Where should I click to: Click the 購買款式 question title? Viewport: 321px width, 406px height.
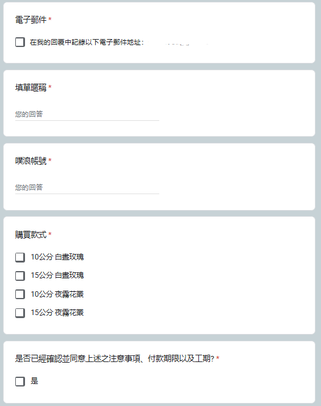31,234
